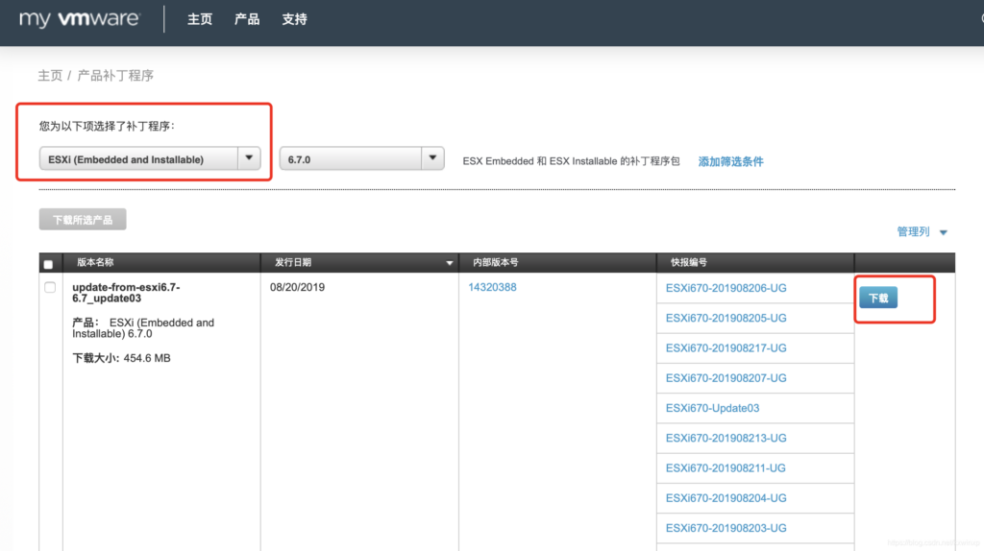Expand the 管理列 column manager arrow
Viewport: 984px width, 551px height.
pyautogui.click(x=943, y=232)
